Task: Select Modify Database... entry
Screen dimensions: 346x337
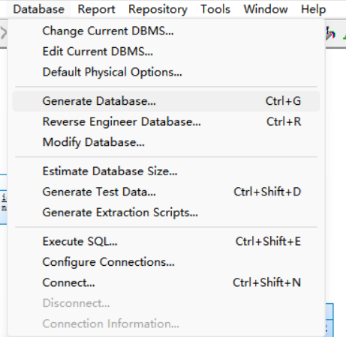Action: click(x=166, y=142)
